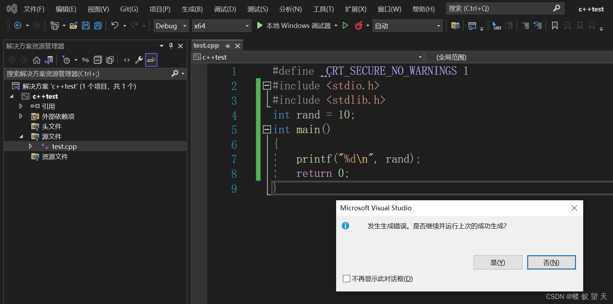Click the Hot Reload flame icon
This screenshot has width=613, height=304.
click(x=358, y=25)
